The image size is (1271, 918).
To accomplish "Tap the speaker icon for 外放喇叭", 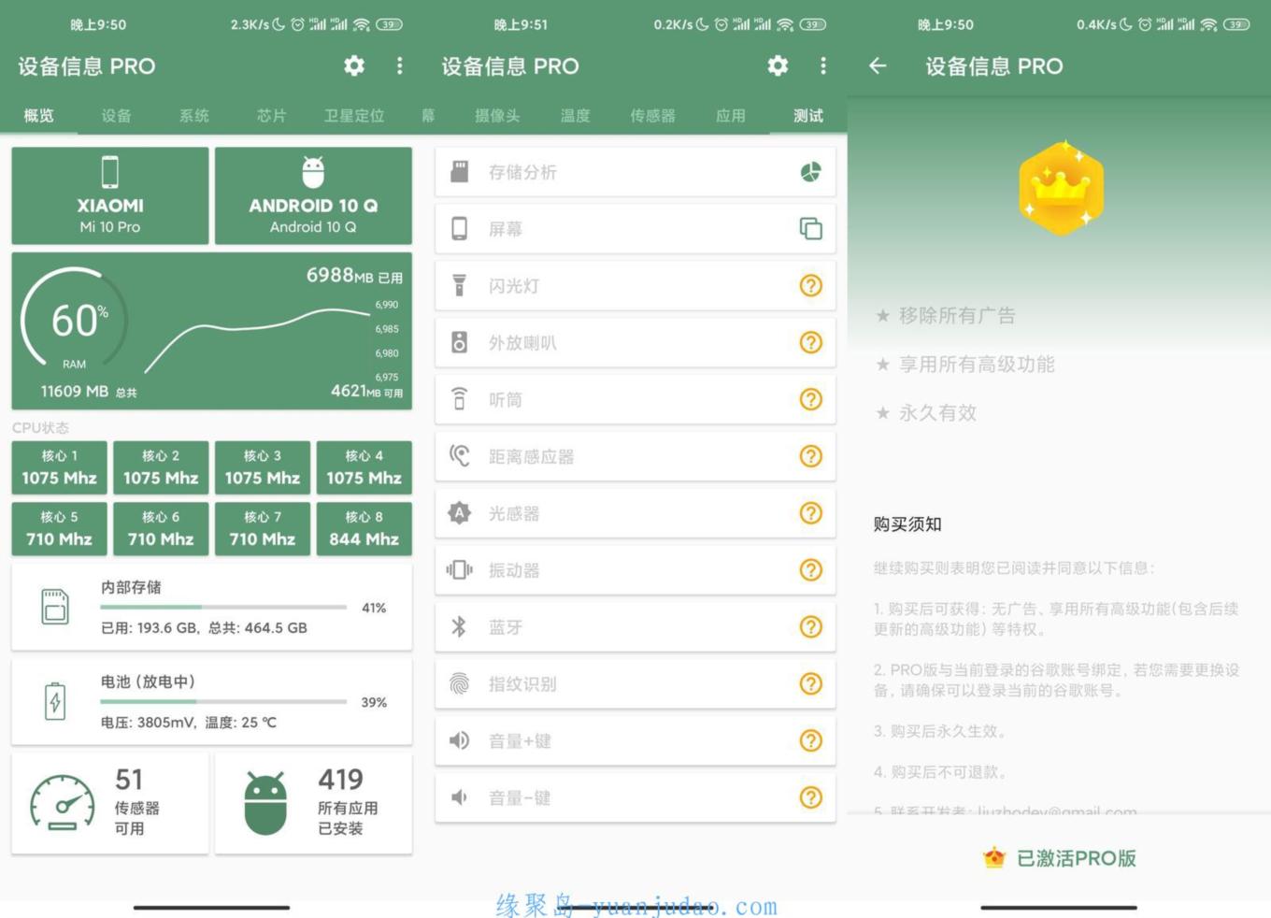I will [x=459, y=343].
